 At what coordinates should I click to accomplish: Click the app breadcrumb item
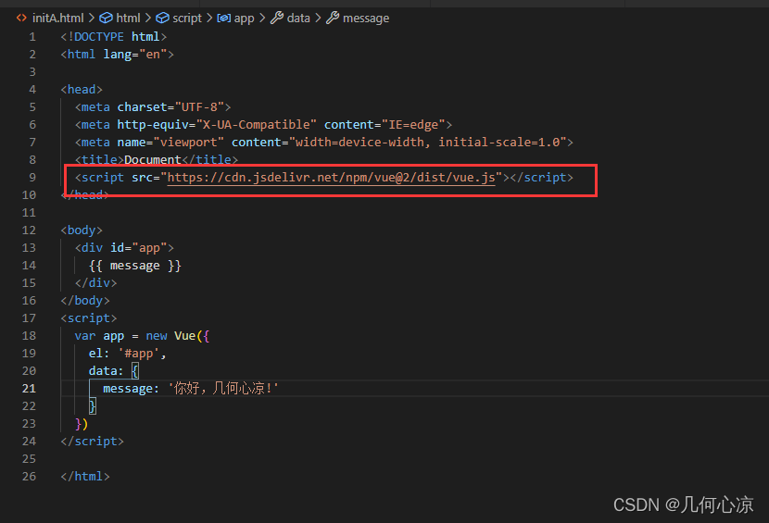pyautogui.click(x=245, y=19)
